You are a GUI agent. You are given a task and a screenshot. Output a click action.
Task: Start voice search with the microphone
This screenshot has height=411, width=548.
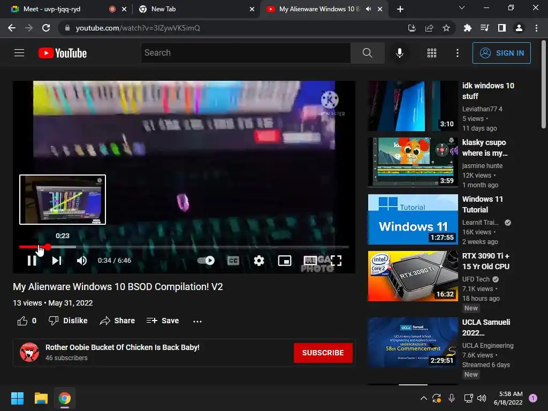(399, 53)
